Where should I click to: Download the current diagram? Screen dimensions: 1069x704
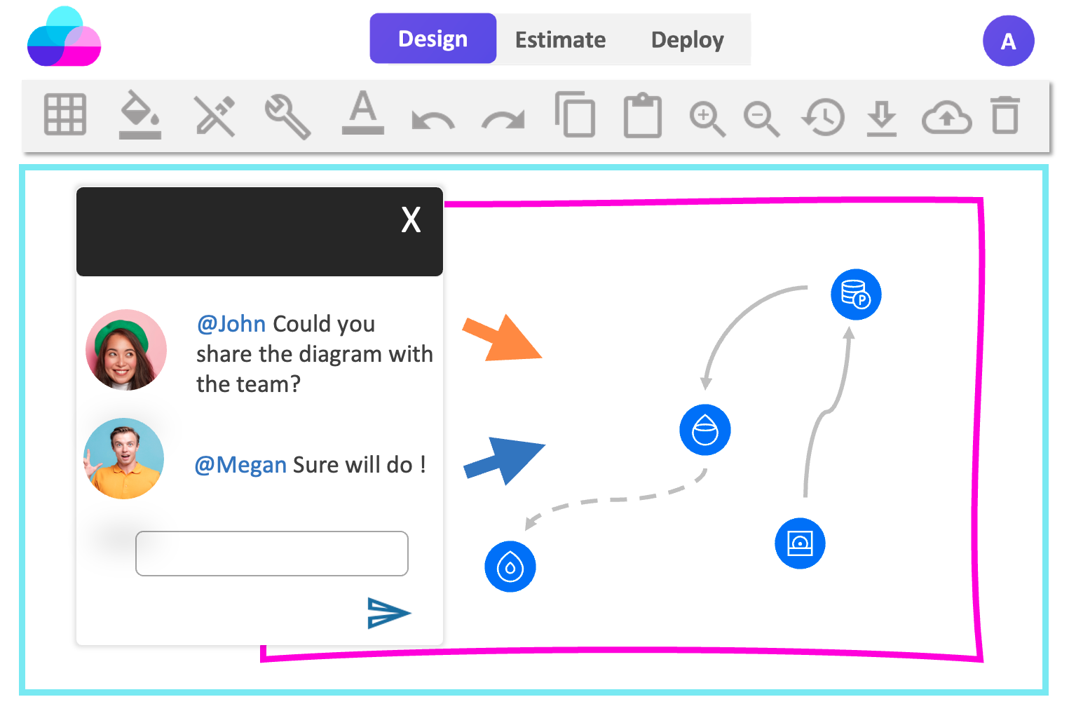pos(881,116)
